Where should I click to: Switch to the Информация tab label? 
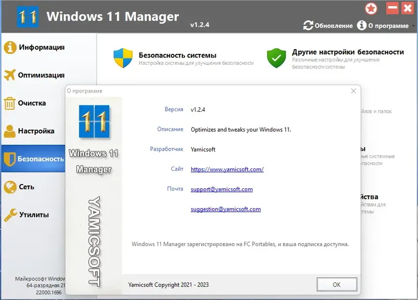tap(42, 47)
